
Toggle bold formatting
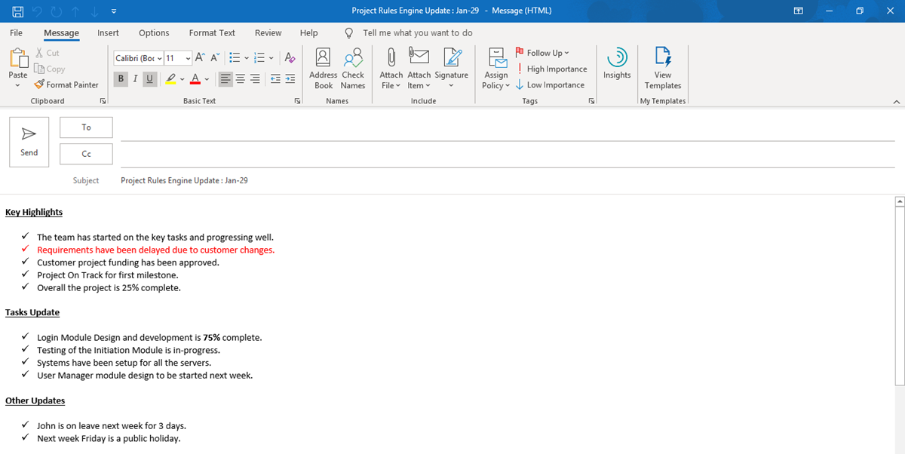pyautogui.click(x=120, y=78)
